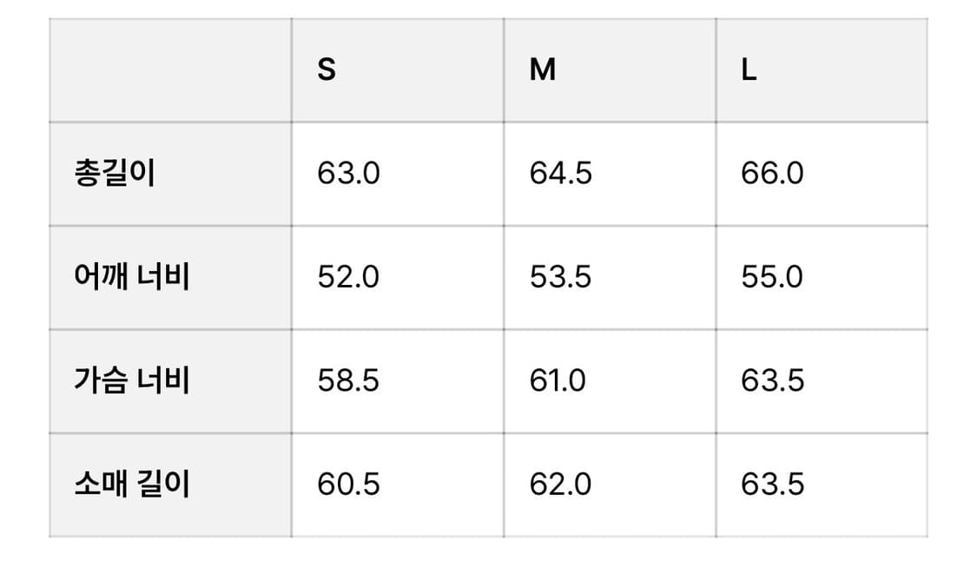Click the 63.0 total length cell
Screen dimensions: 977x561
click(x=348, y=174)
